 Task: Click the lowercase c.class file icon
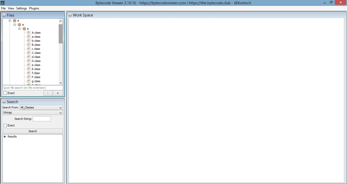[29, 49]
